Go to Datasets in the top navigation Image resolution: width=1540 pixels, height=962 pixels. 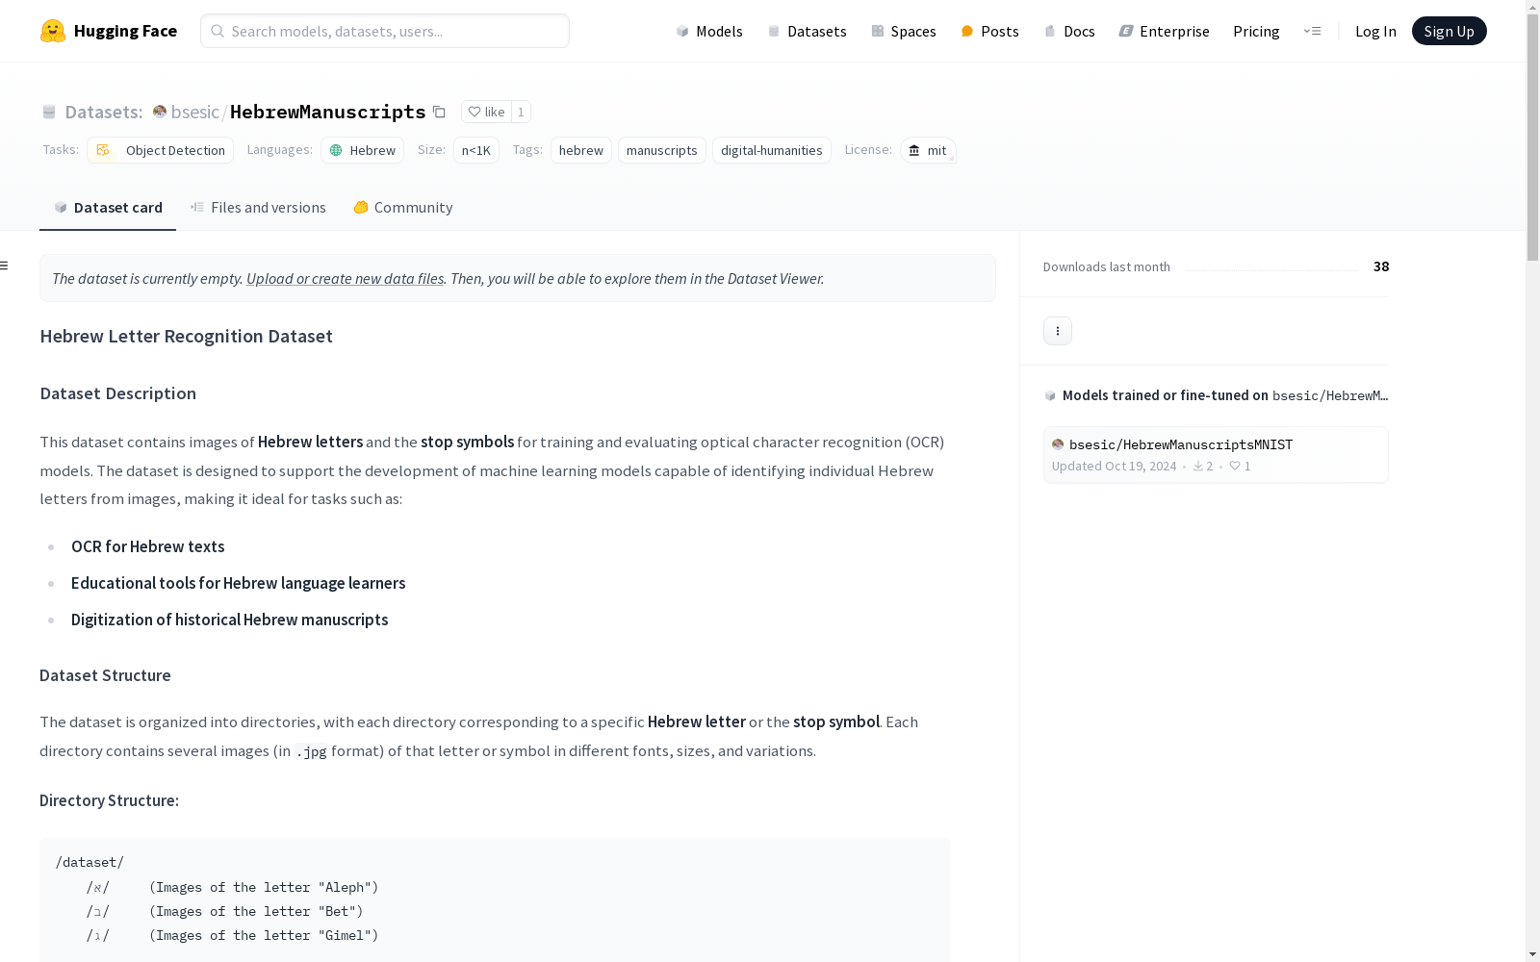807,31
